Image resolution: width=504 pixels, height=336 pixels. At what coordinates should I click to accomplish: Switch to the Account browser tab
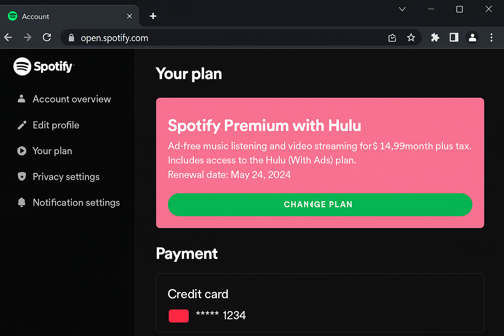click(x=49, y=16)
